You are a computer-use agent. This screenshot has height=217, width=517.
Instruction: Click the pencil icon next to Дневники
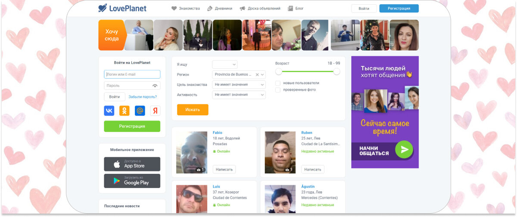210,8
